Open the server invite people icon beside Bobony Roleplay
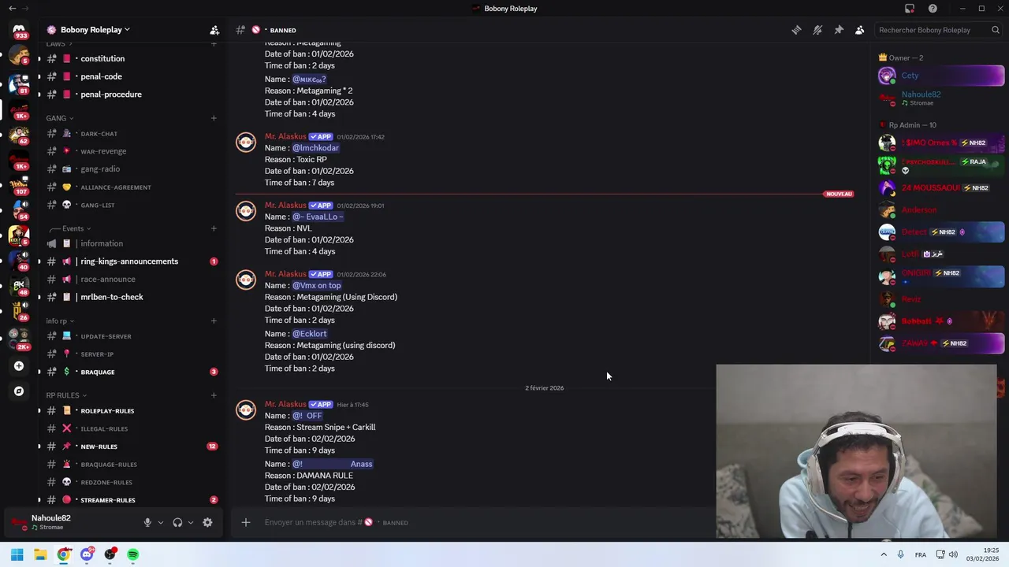The width and height of the screenshot is (1009, 567). 214,30
